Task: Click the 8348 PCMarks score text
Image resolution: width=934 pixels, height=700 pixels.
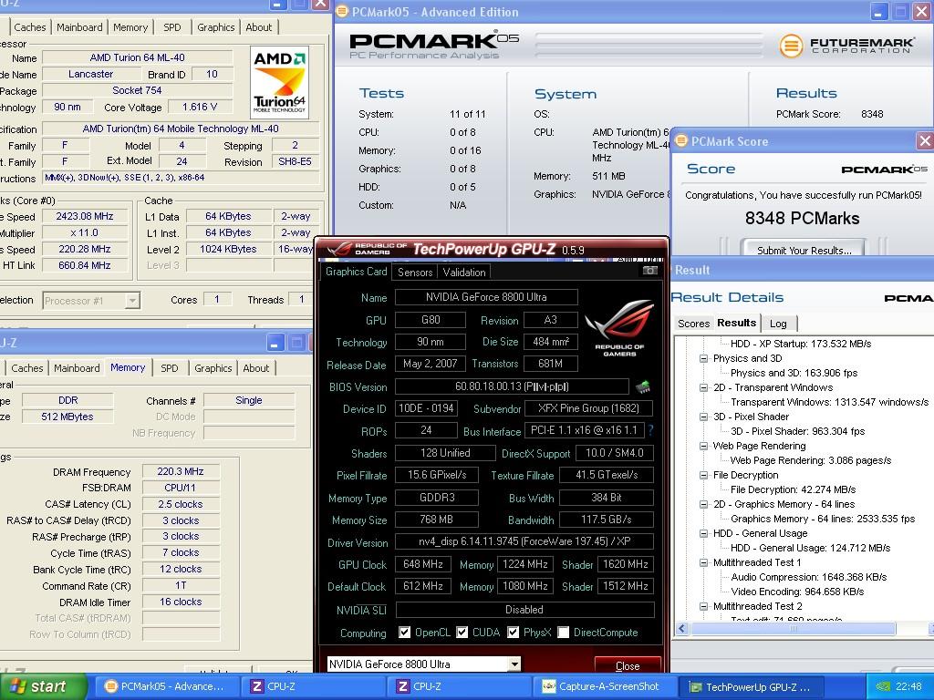Action: [802, 219]
